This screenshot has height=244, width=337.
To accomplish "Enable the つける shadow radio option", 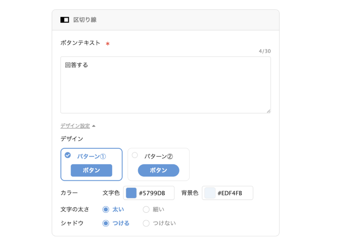I will coord(106,223).
